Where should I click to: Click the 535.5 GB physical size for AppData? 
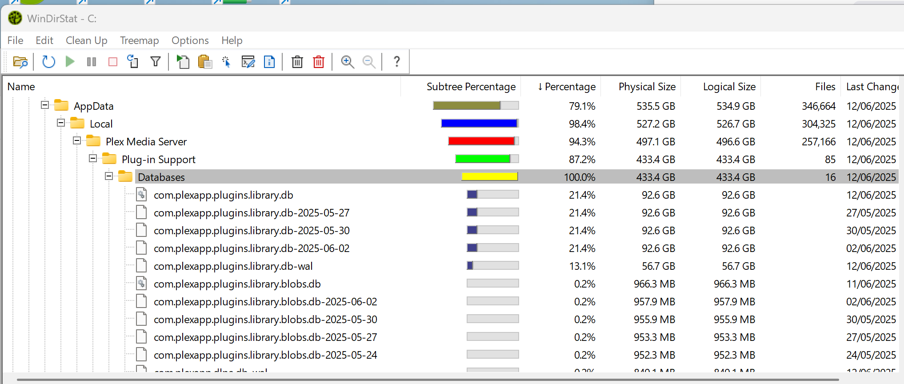656,106
